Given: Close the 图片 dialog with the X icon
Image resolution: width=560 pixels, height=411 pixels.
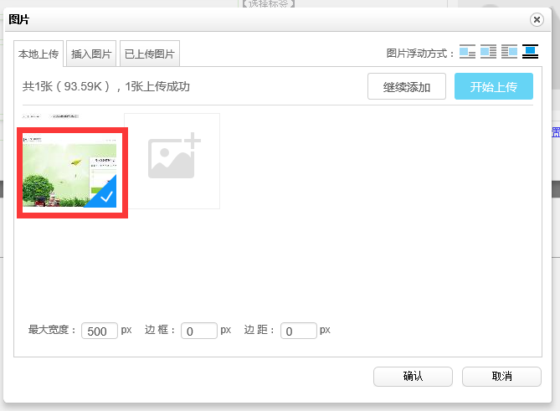Looking at the screenshot, I should click(537, 19).
